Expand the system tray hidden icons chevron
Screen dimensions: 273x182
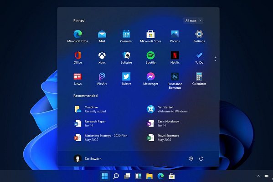pos(258,176)
